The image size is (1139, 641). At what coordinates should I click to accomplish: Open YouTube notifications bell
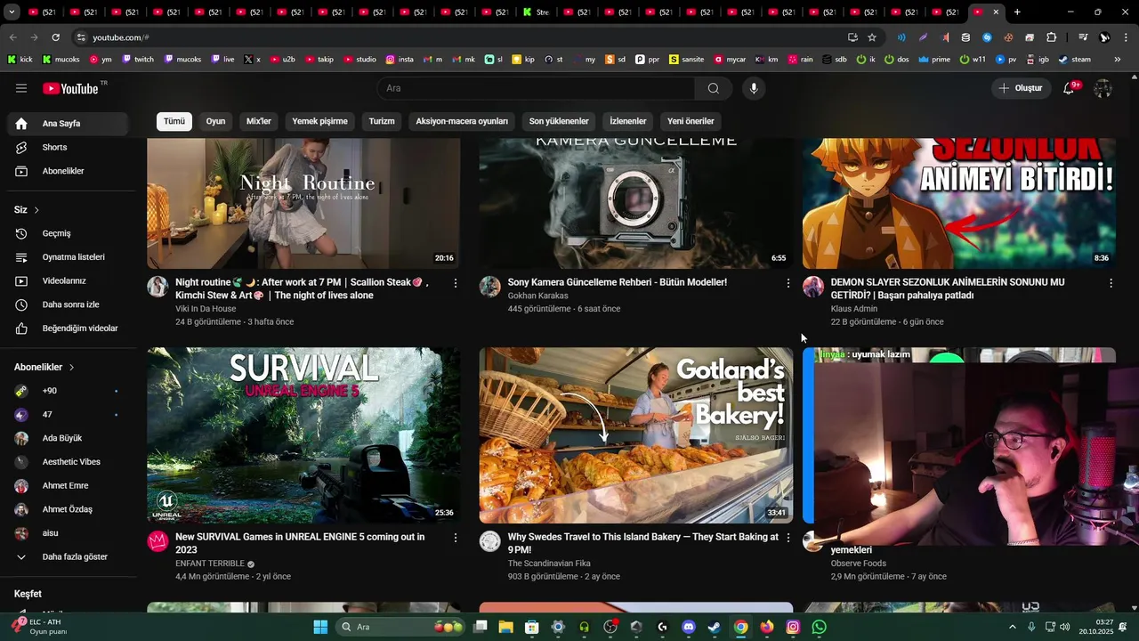click(x=1070, y=88)
